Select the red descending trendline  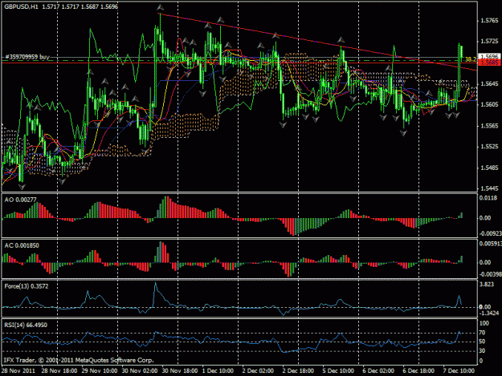coord(317,42)
